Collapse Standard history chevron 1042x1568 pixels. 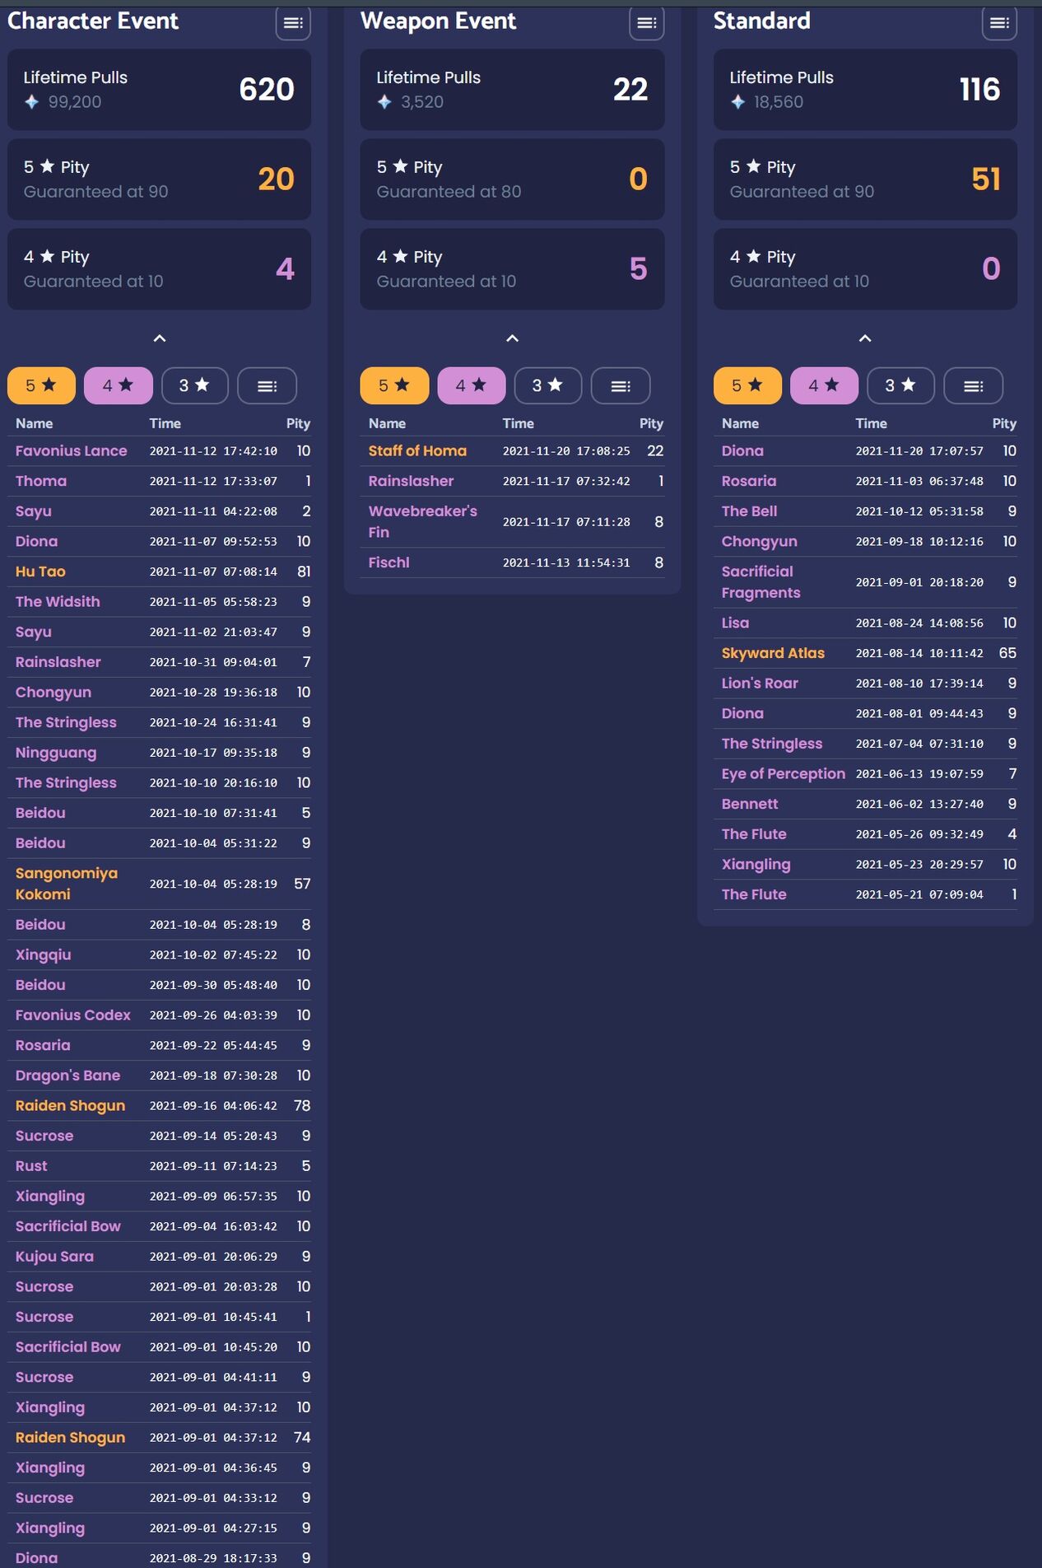tap(865, 338)
